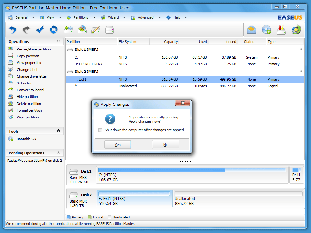Sort by Capacity column header
The width and height of the screenshot is (311, 233).
click(164, 42)
